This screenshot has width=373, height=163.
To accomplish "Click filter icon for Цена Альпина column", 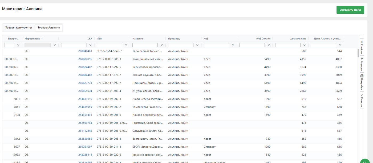I will pyautogui.click(x=305, y=45).
